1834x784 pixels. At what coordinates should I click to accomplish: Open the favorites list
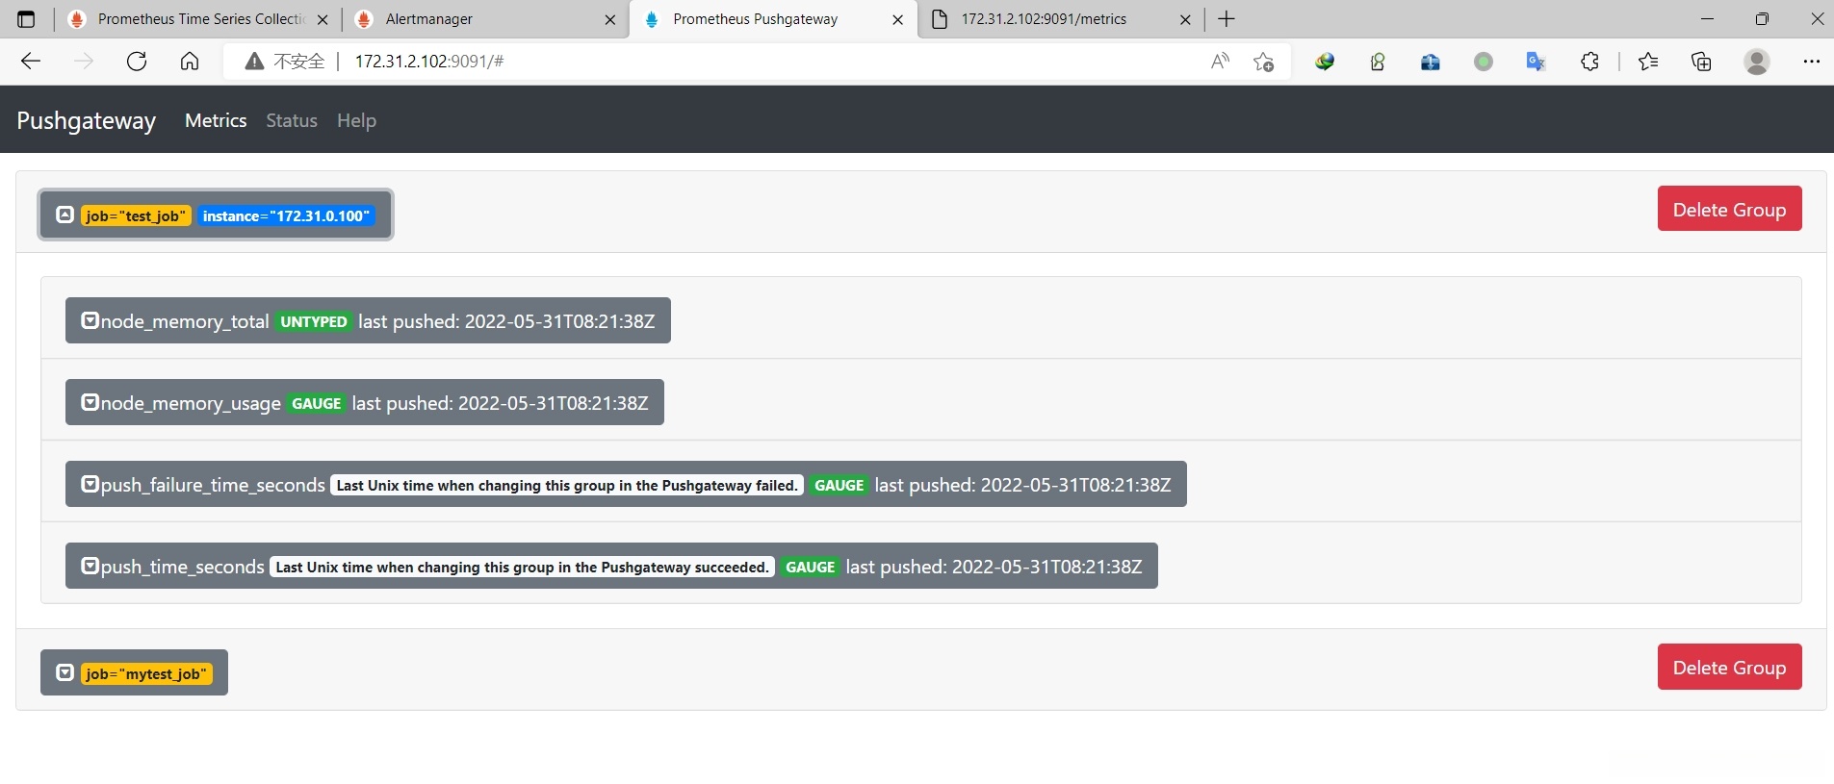[1648, 62]
